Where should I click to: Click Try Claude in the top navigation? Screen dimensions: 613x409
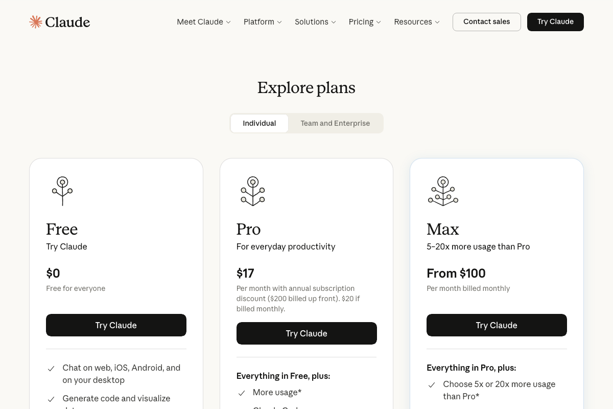click(x=555, y=21)
